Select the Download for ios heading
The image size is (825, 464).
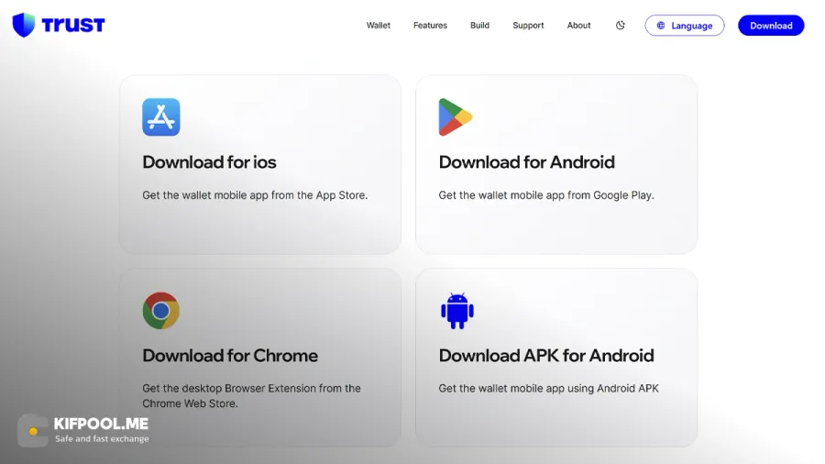pos(209,162)
